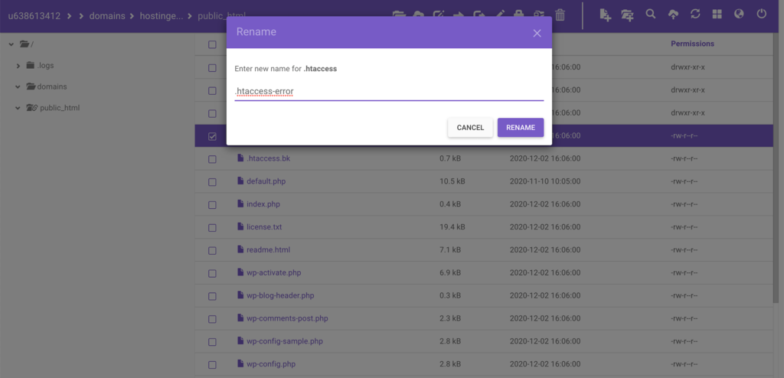784x378 pixels.
Task: Click the file icon beside index.php
Action: click(x=240, y=204)
